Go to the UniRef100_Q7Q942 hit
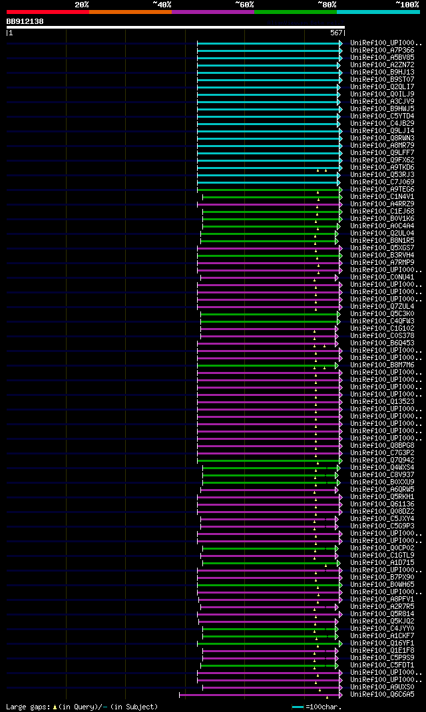426x712 pixels. tap(382, 460)
